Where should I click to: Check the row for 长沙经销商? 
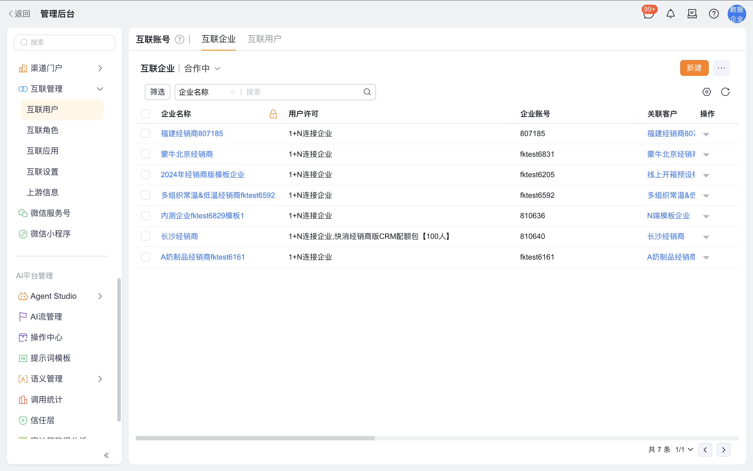pyautogui.click(x=146, y=236)
